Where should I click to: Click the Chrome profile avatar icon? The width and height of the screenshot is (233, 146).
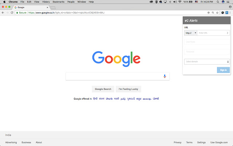tap(230, 7)
